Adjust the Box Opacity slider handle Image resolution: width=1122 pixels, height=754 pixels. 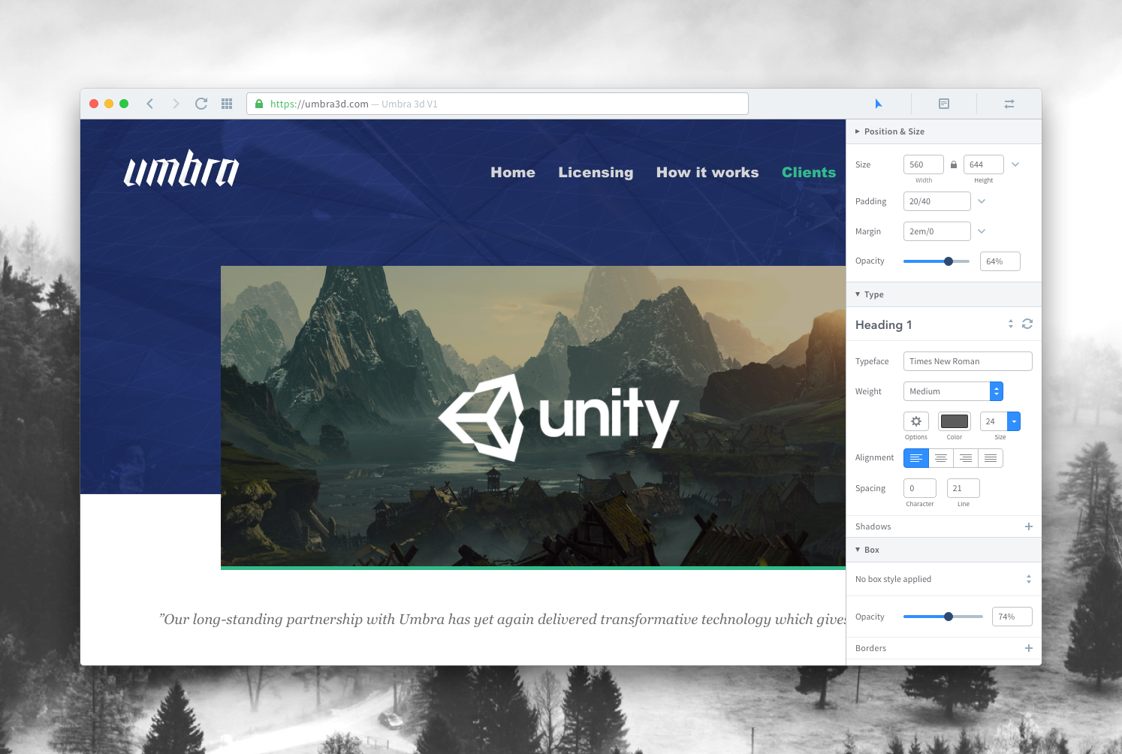tap(949, 617)
